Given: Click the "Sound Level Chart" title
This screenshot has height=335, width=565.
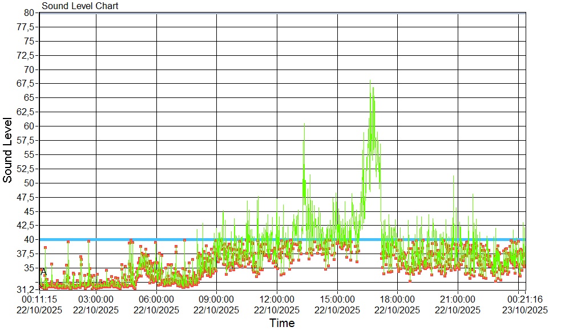Looking at the screenshot, I should pyautogui.click(x=80, y=6).
